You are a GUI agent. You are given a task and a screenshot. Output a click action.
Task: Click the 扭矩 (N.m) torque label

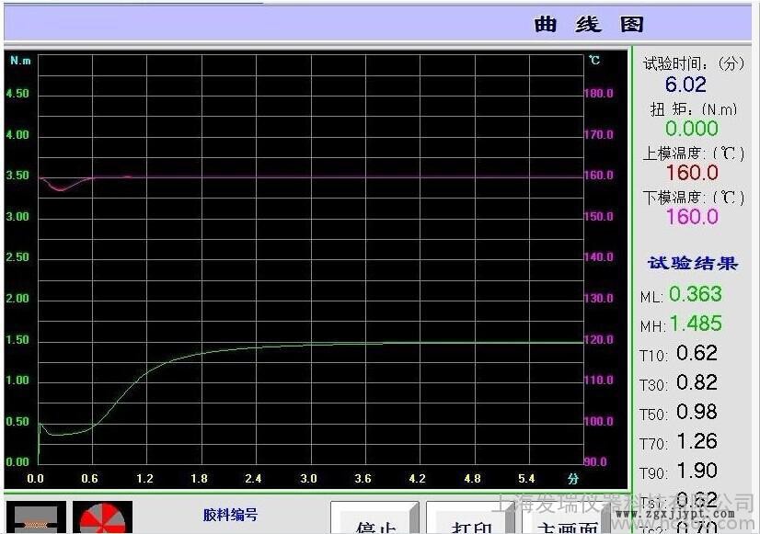point(694,109)
